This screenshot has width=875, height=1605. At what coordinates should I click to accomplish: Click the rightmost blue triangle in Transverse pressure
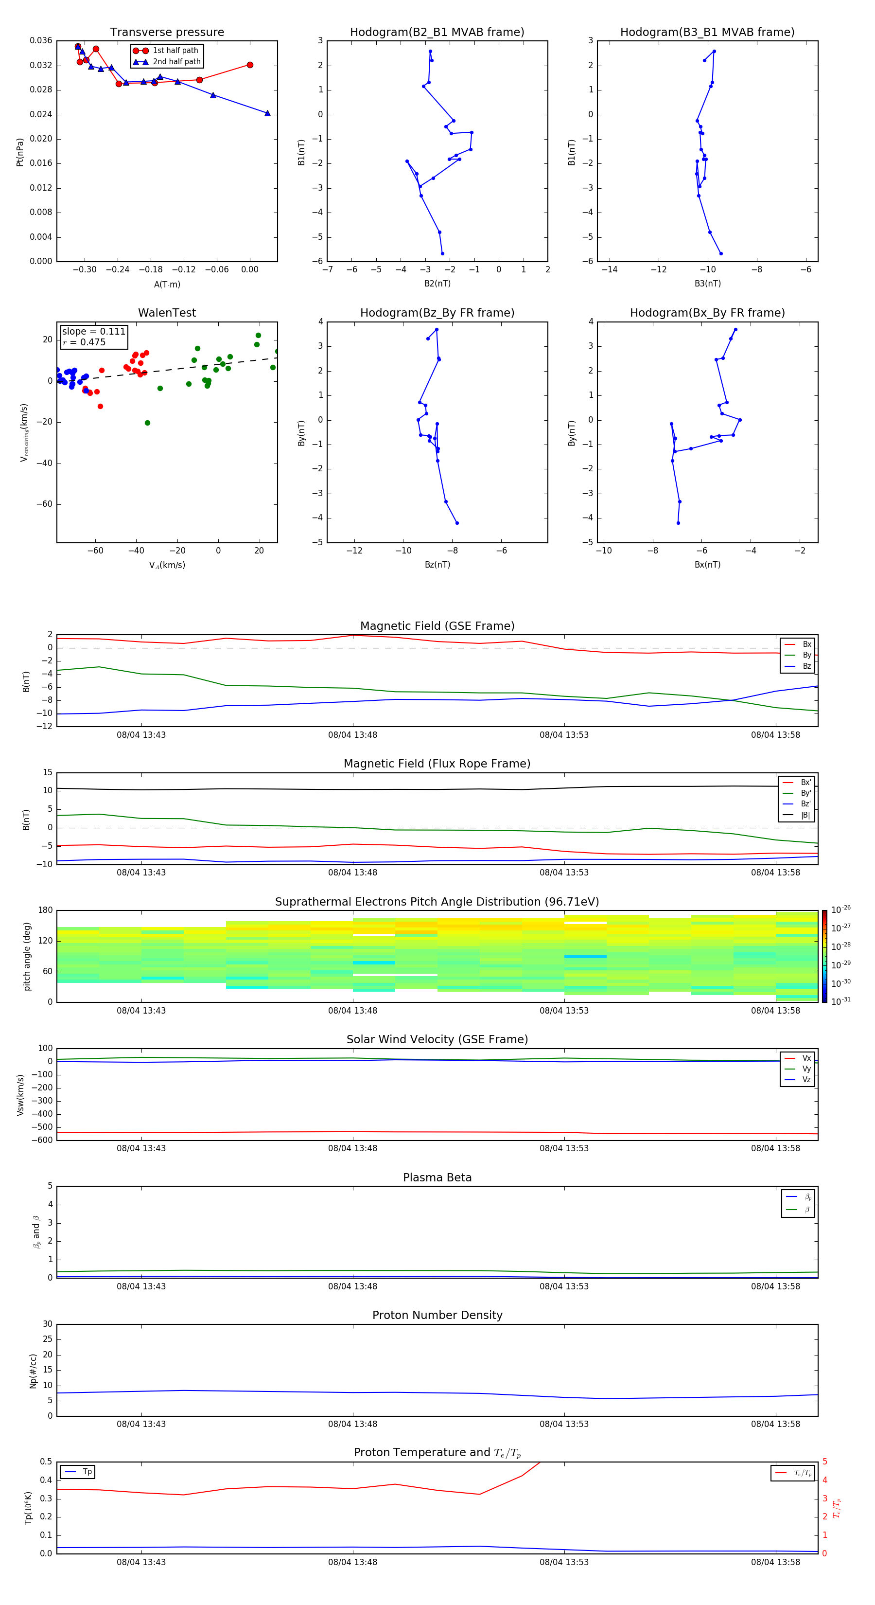(267, 113)
